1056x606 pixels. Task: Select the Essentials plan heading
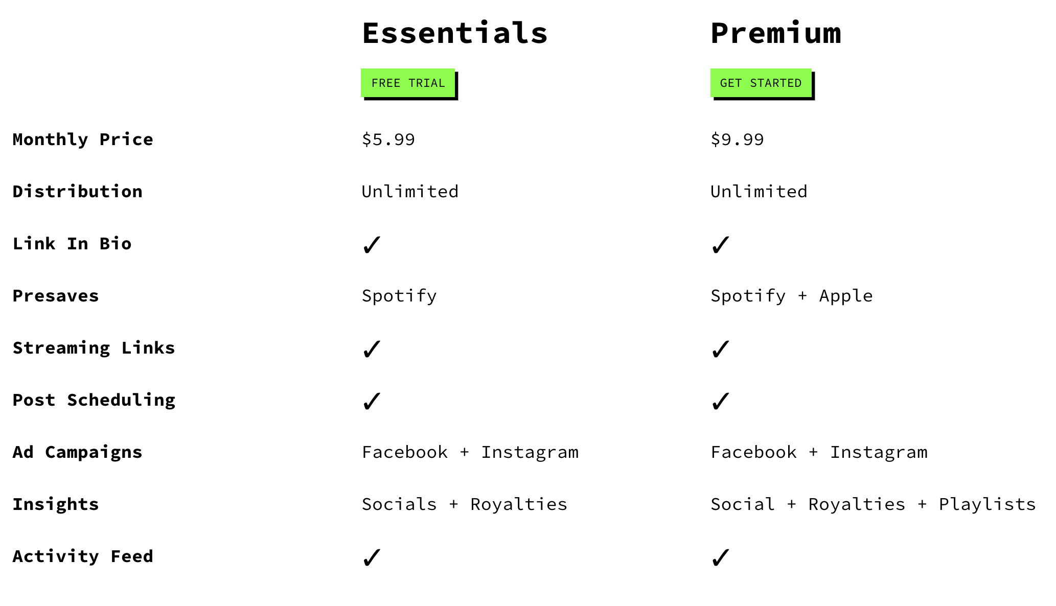455,33
